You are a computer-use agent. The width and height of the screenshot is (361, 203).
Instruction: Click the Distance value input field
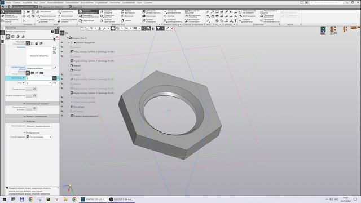pos(39,78)
